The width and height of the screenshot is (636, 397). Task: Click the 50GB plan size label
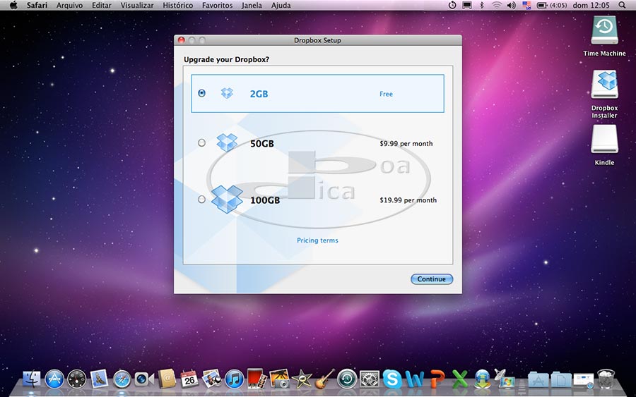[262, 143]
